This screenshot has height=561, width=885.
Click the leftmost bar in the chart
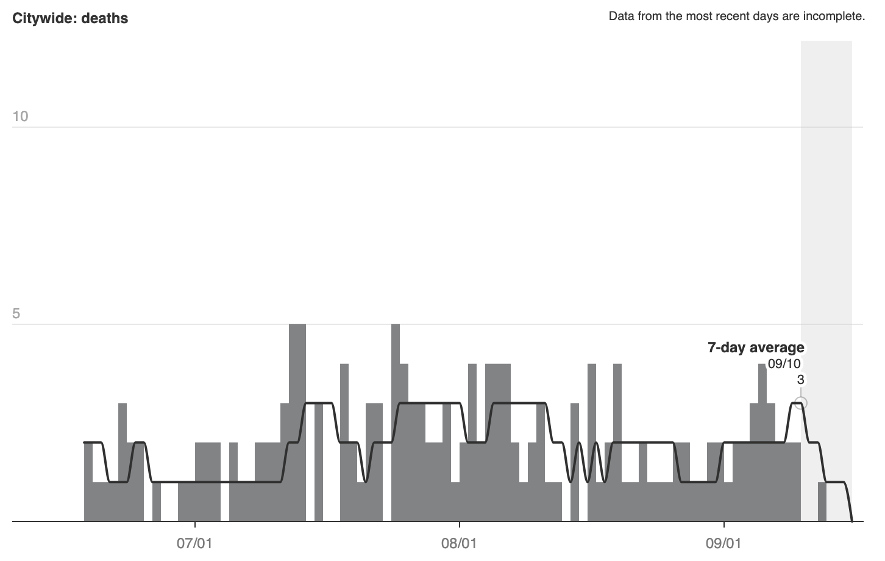pos(88,481)
